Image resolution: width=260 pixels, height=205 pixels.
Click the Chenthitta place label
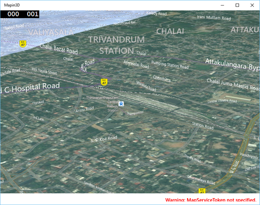pyautogui.click(x=162, y=79)
